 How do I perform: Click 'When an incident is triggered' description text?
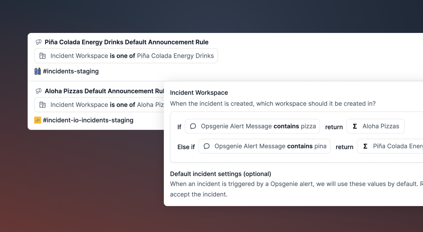click(296, 189)
